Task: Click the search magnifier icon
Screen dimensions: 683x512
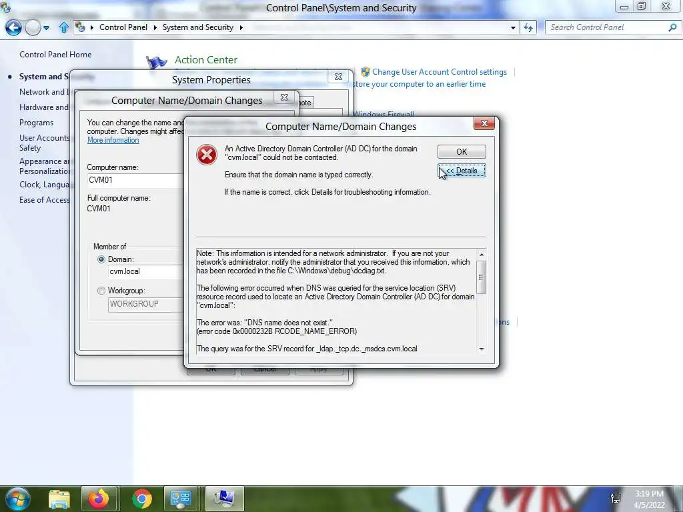Action: tap(672, 27)
